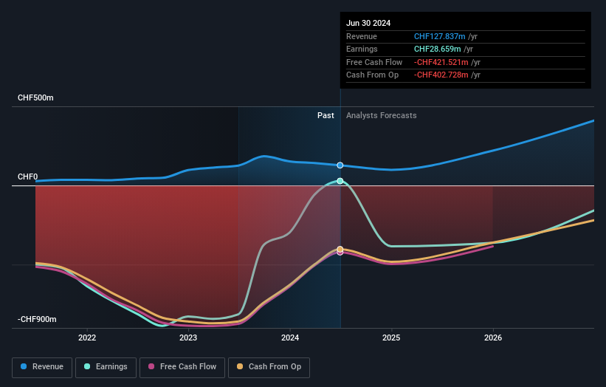Click the blue Revenue data point marker
Image resolution: width=606 pixels, height=387 pixels.
coord(340,165)
